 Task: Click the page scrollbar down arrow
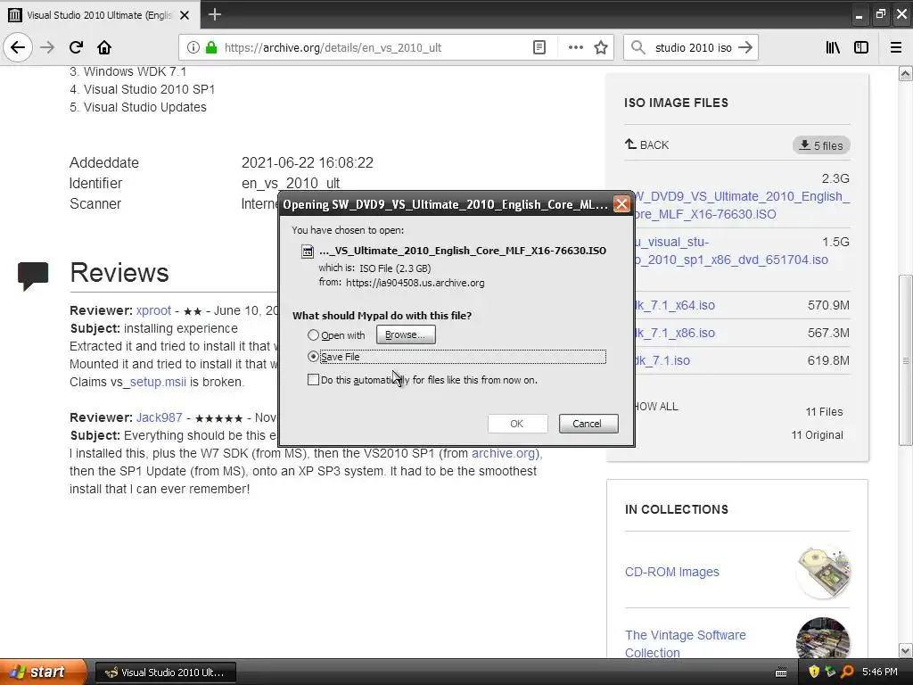906,650
